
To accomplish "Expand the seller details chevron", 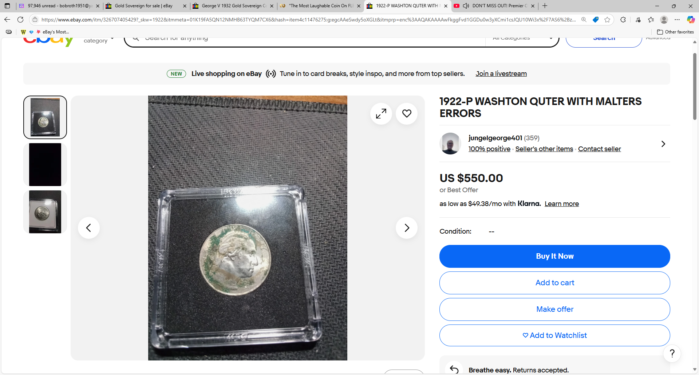I will point(663,144).
